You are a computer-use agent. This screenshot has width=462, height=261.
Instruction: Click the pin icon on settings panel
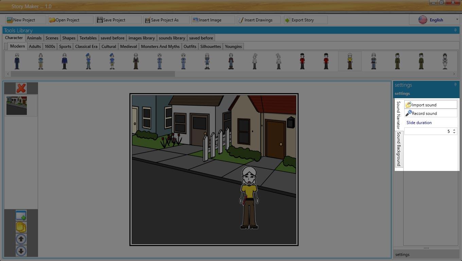pos(455,85)
